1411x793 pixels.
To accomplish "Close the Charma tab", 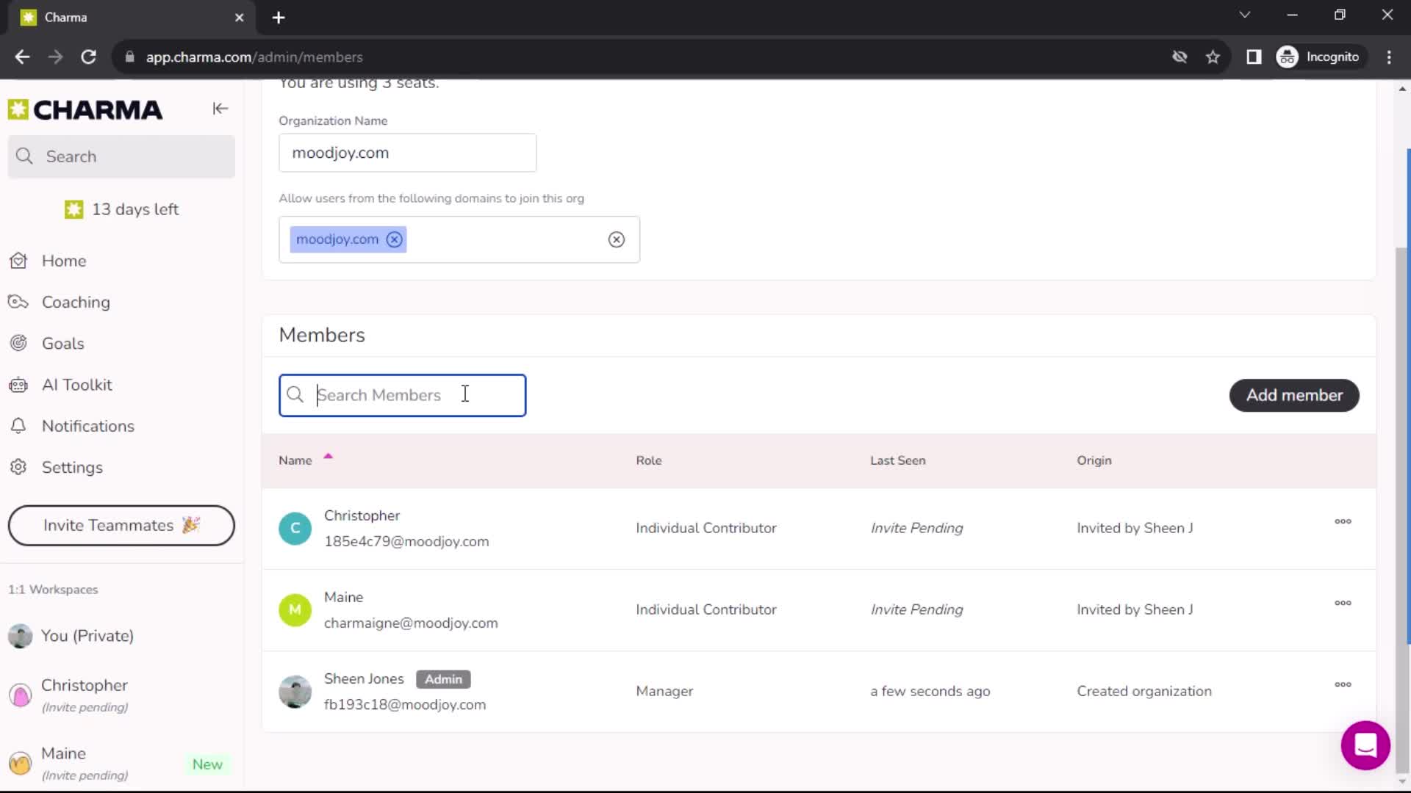I will click(x=239, y=18).
